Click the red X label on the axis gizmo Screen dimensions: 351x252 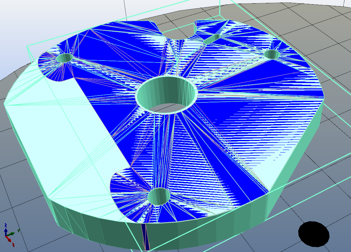pos(13,245)
